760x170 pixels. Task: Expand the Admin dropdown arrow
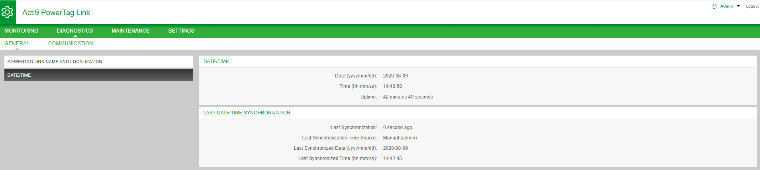(738, 6)
